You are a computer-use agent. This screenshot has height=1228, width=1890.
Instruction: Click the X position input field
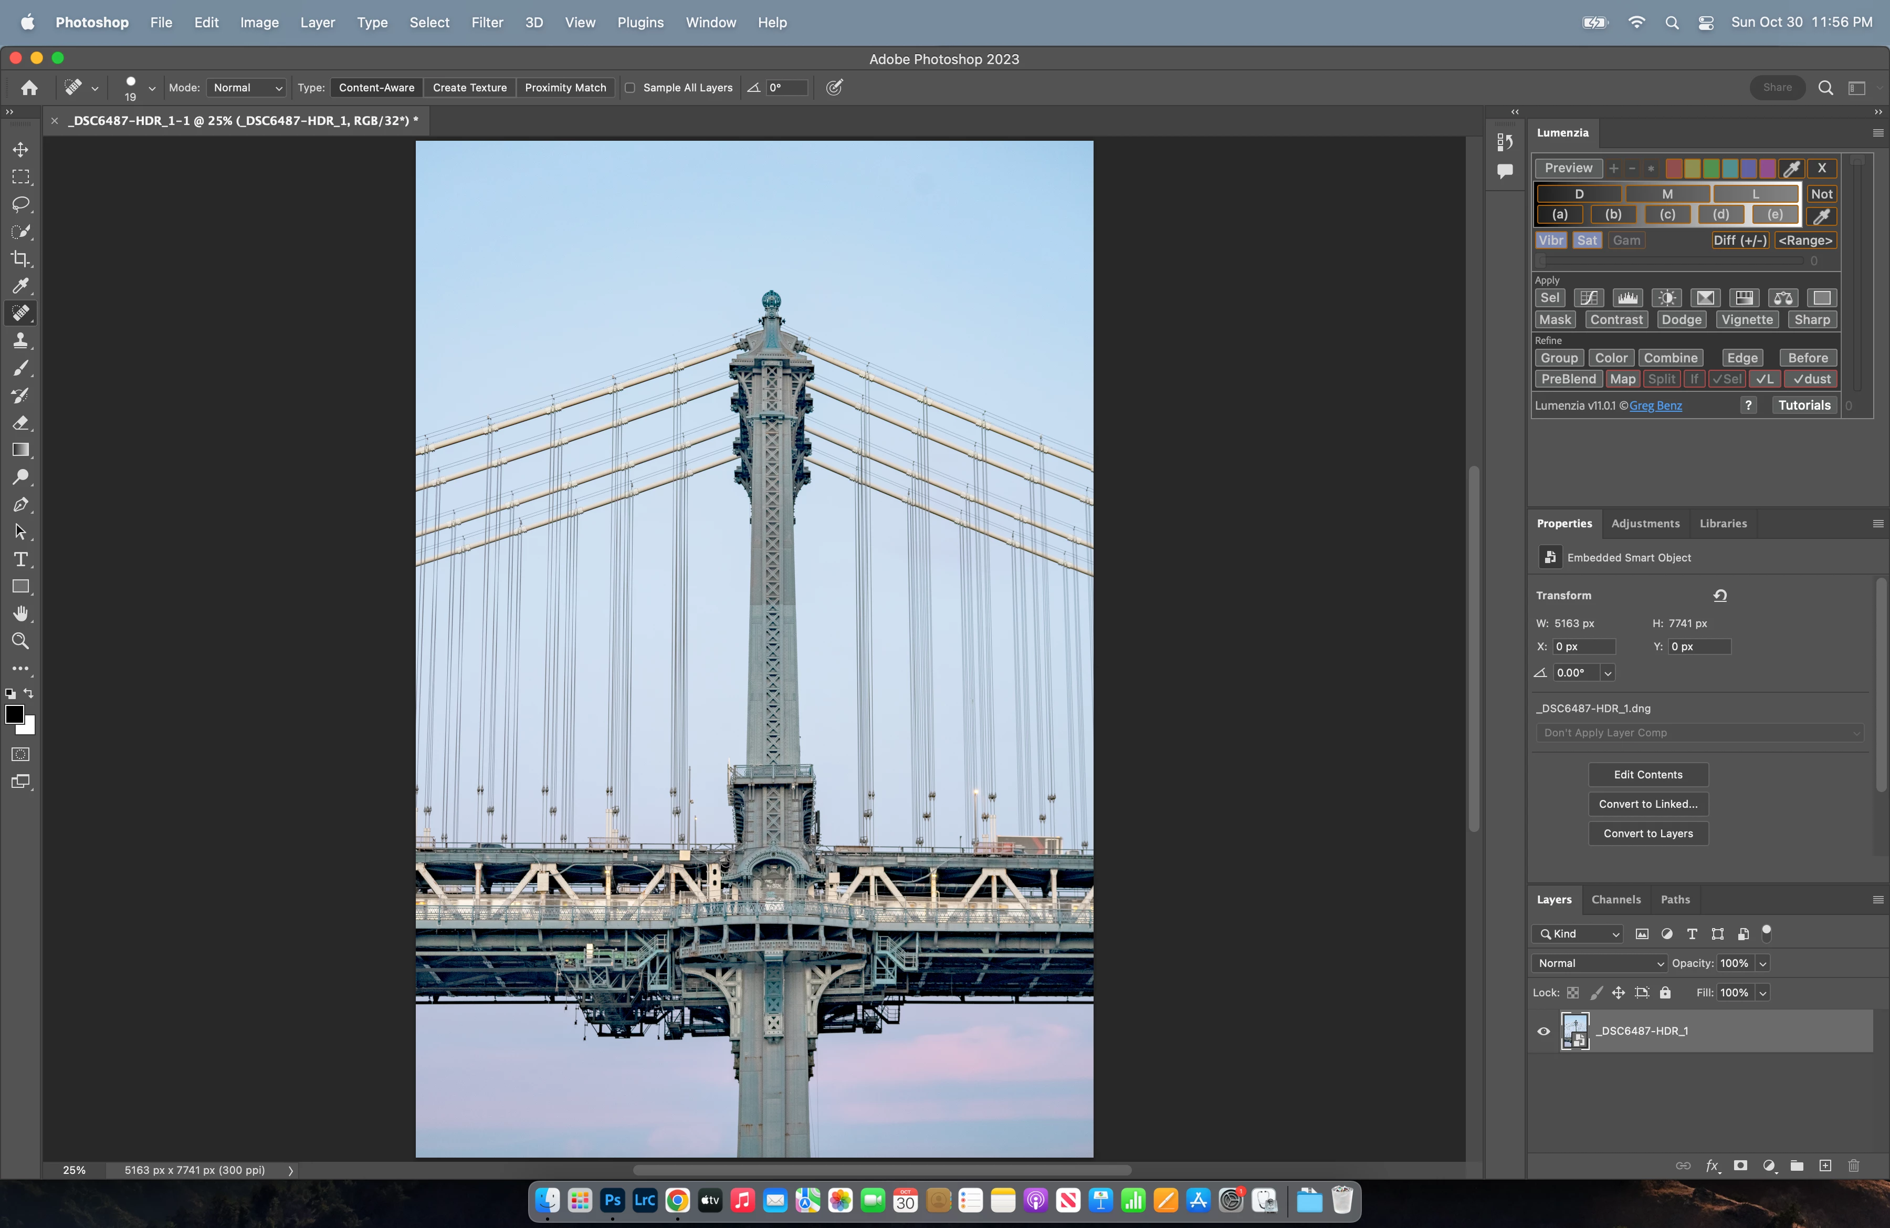[x=1583, y=647]
